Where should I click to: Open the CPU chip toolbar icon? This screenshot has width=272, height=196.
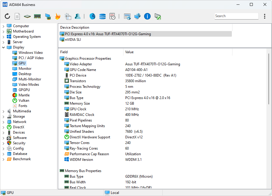tap(27, 16)
